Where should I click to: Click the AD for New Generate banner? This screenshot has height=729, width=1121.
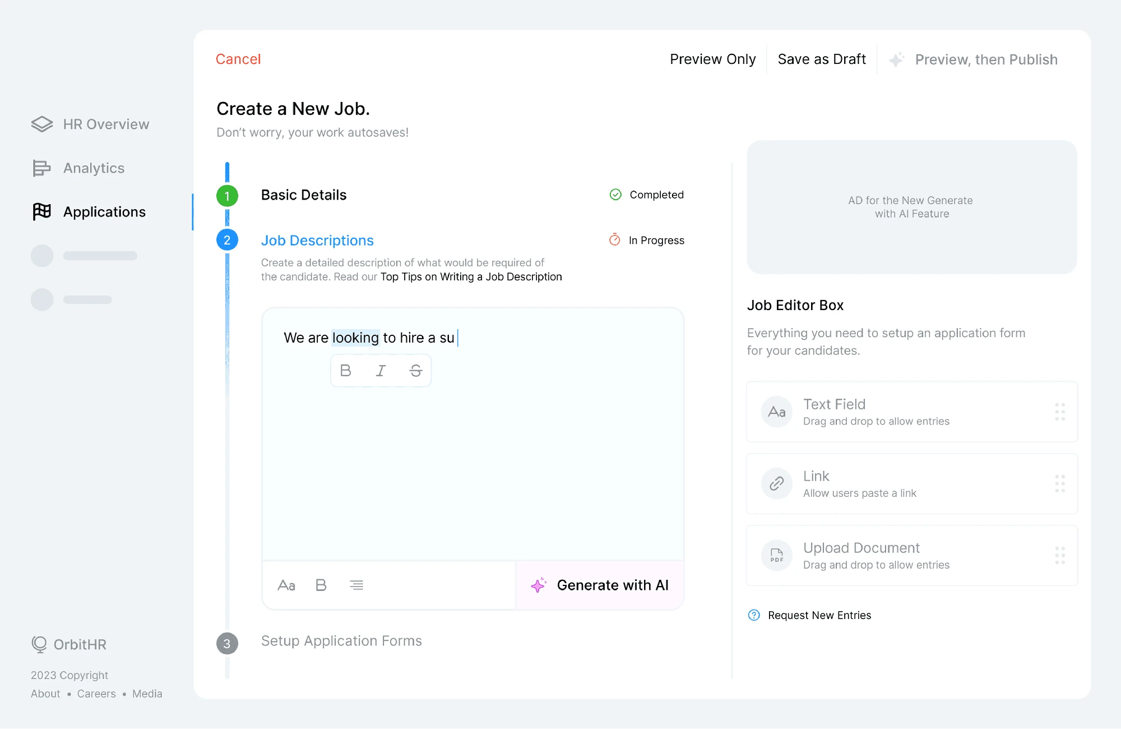click(912, 207)
